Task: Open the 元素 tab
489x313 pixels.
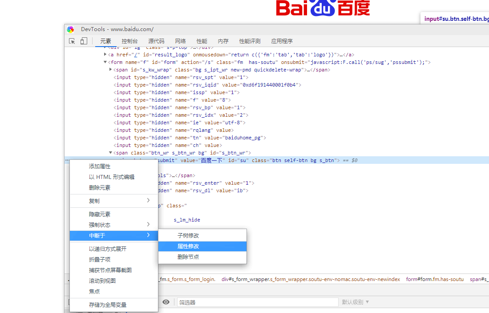Action: point(105,41)
